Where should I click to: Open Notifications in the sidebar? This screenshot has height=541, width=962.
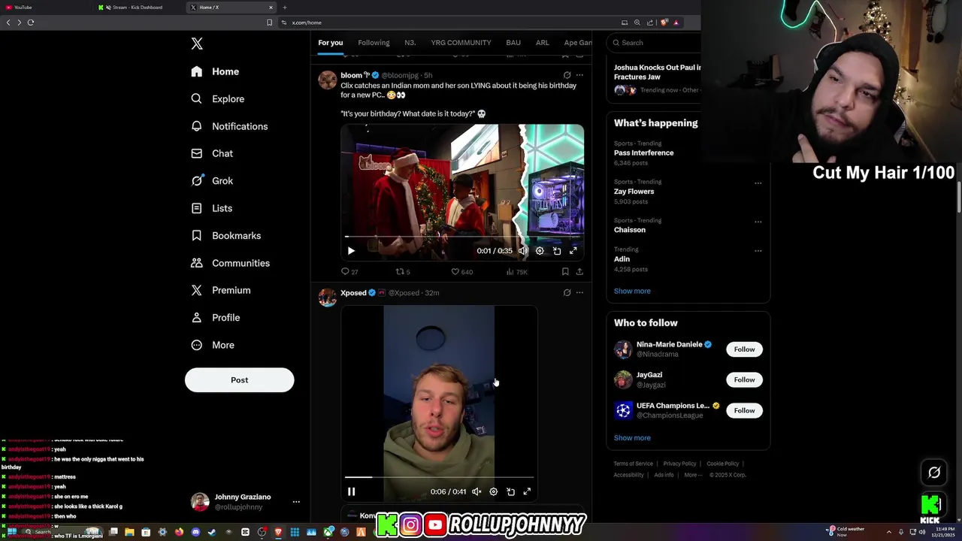229,126
